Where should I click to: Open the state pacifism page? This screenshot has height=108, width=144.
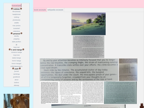[17, 42]
